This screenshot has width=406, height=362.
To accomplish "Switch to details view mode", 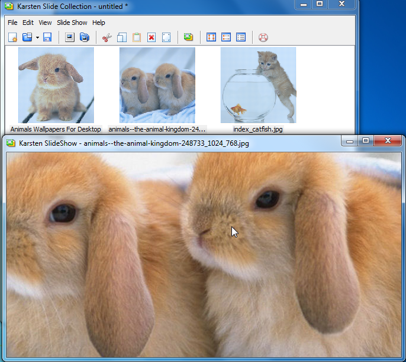I will [241, 37].
